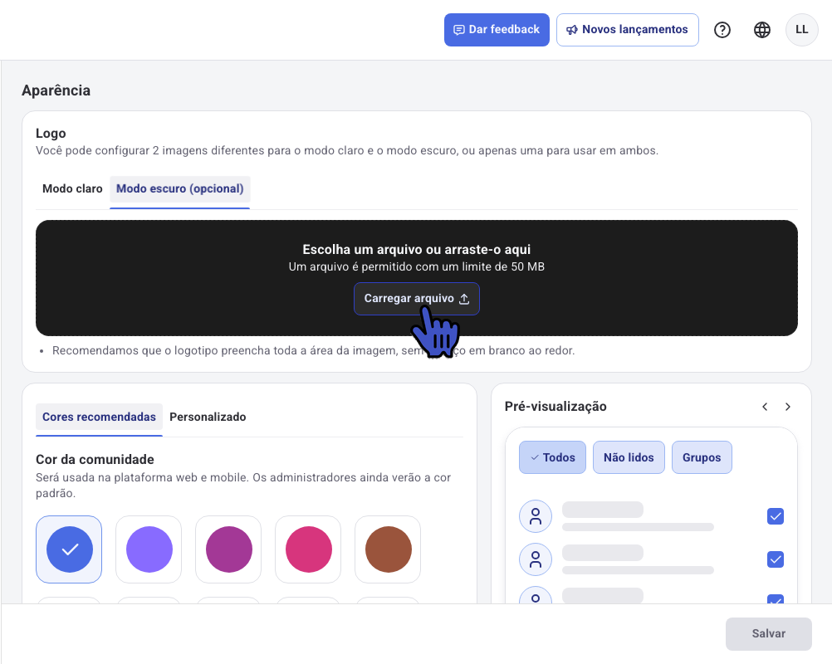Open the help question mark icon

coord(722,30)
